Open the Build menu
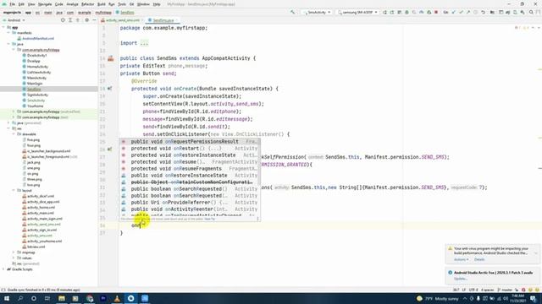The width and height of the screenshot is (542, 304). pos(102,4)
